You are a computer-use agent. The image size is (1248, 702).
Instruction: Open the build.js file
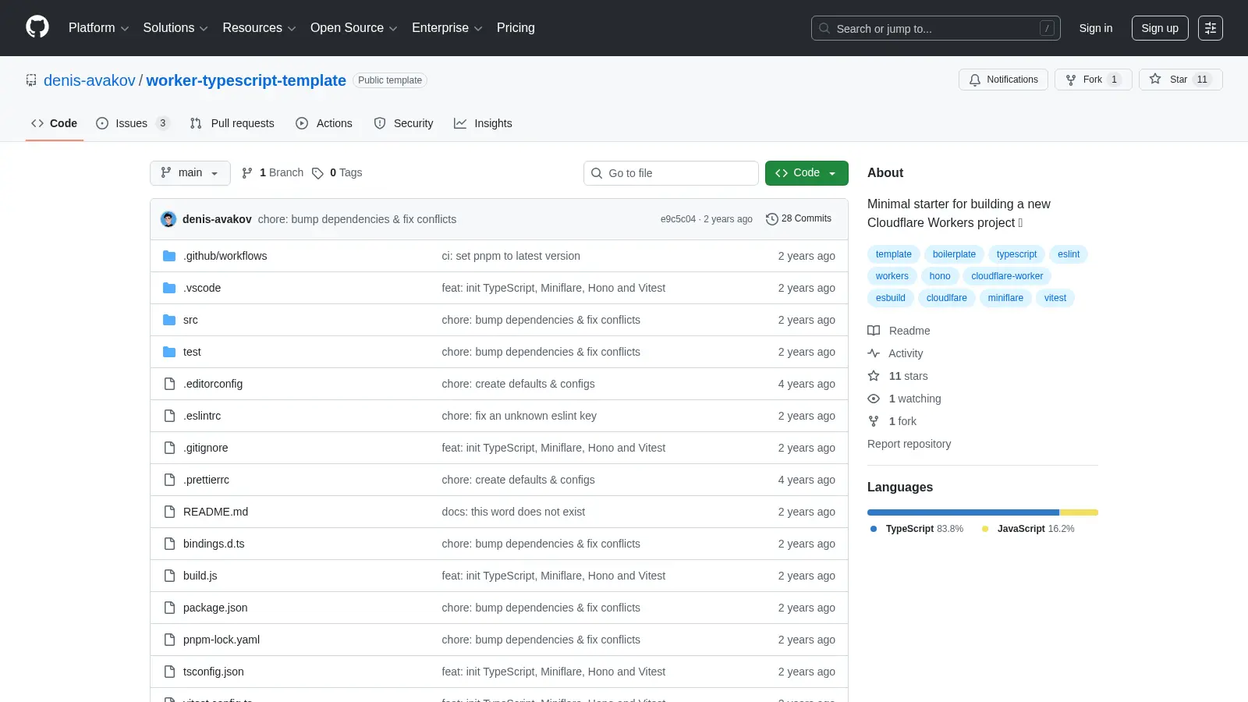[200, 576]
